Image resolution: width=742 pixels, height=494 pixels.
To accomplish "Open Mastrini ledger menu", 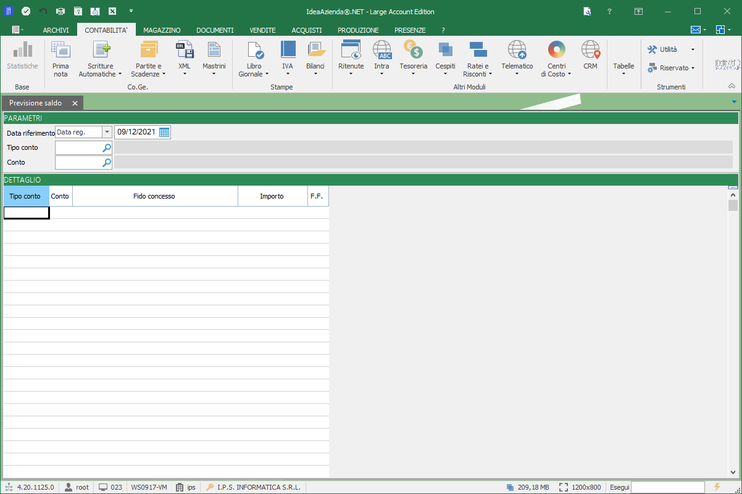I will coord(214,59).
